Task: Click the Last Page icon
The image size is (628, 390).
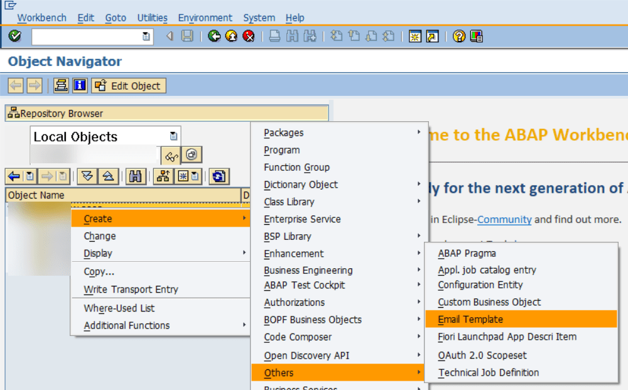Action: pyautogui.click(x=389, y=36)
